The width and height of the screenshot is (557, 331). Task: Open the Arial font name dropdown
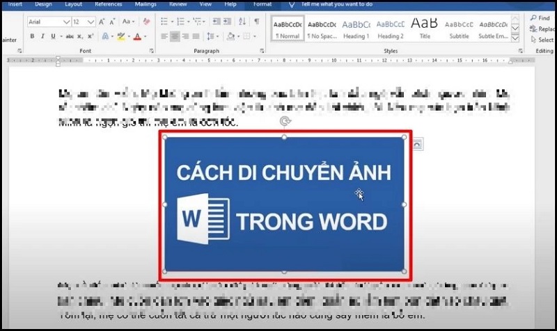pos(66,22)
